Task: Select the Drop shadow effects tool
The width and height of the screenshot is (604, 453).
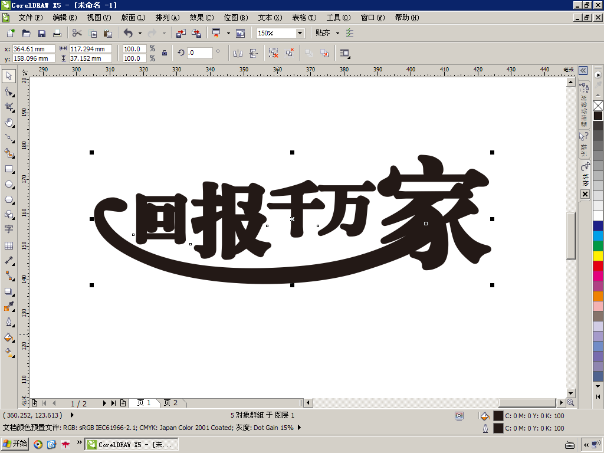Action: (9, 291)
